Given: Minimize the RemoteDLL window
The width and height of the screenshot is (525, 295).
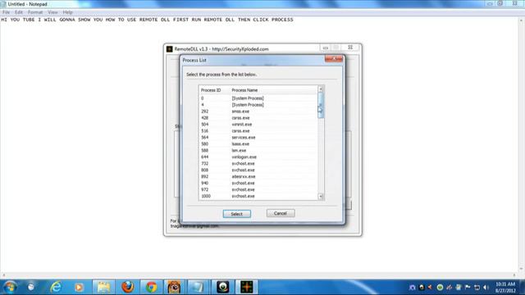Looking at the screenshot, I should pos(325,48).
